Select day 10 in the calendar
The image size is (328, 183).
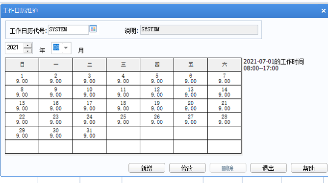pyautogui.click(x=90, y=92)
